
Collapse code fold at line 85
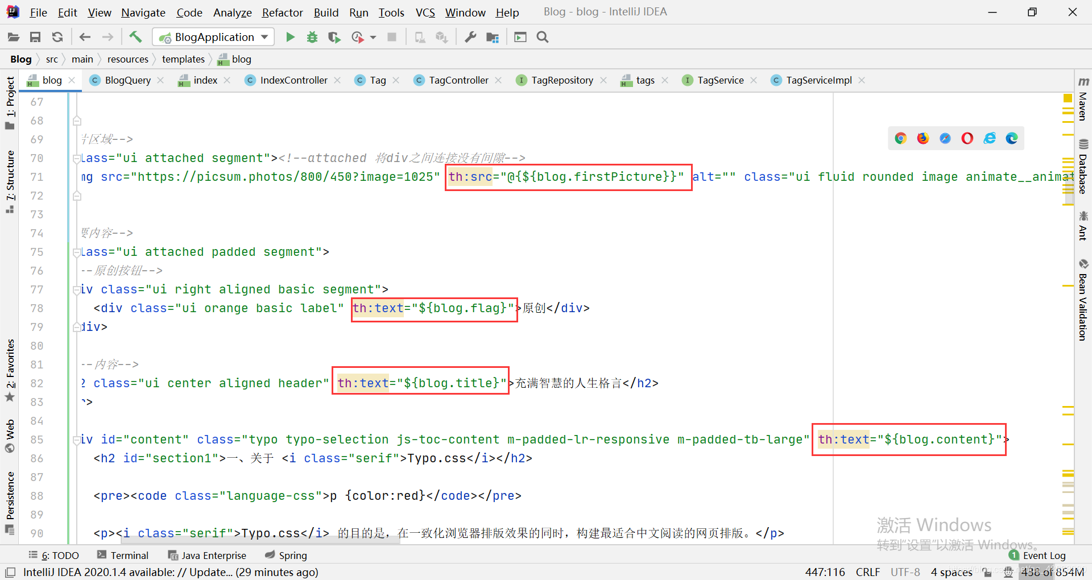tap(77, 440)
